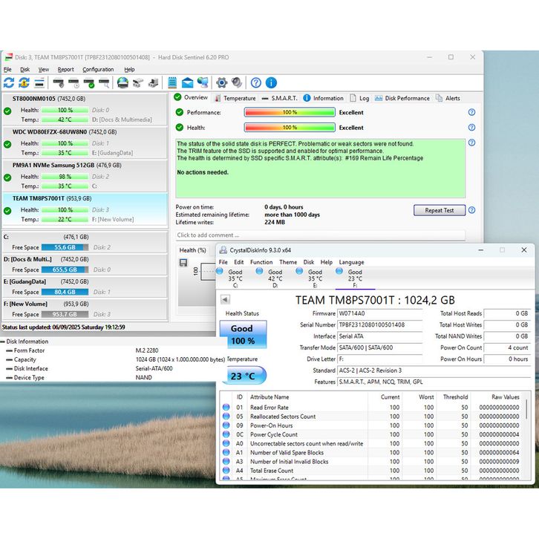Screen dimensions: 539x539
Task: Click the blue info icon in toolbar
Action: [x=271, y=82]
